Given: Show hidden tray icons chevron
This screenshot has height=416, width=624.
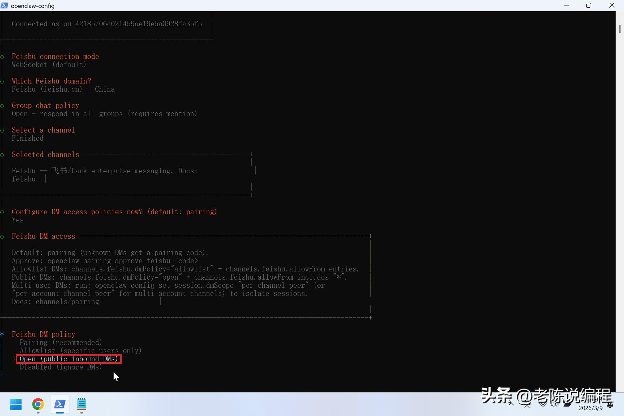Looking at the screenshot, I should pyautogui.click(x=511, y=404).
